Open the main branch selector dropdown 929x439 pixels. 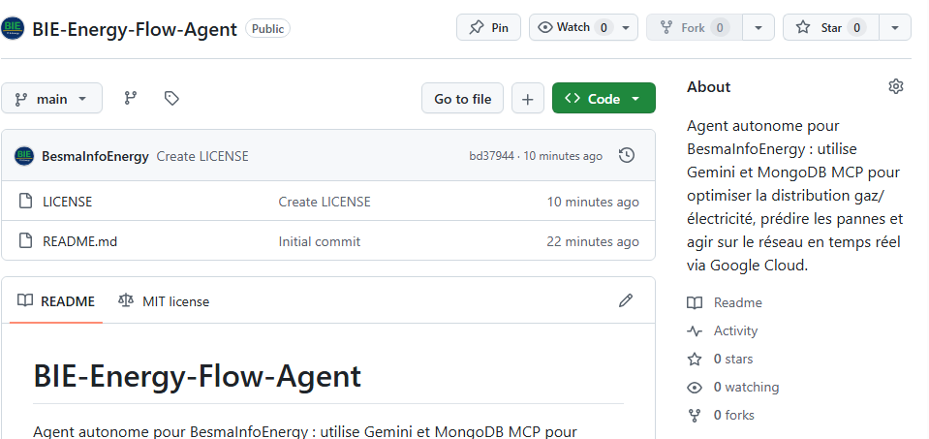click(x=51, y=98)
